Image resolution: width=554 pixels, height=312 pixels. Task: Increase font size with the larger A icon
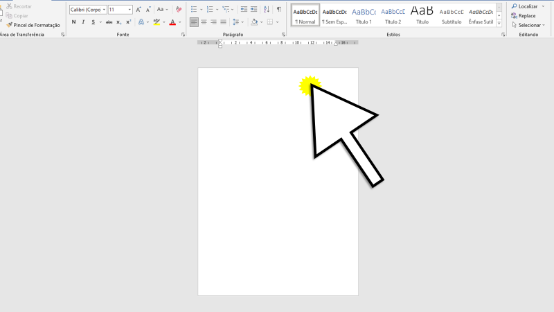point(138,10)
